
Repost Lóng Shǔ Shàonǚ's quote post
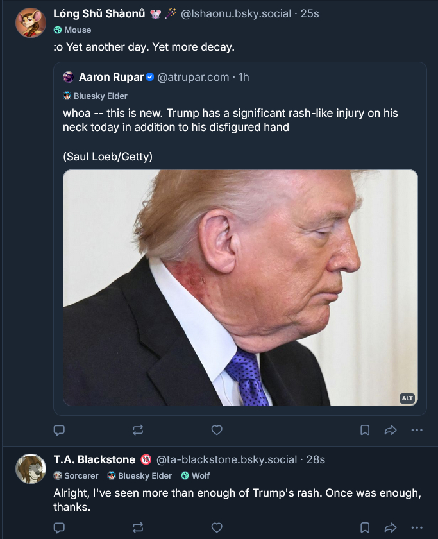pyautogui.click(x=138, y=431)
